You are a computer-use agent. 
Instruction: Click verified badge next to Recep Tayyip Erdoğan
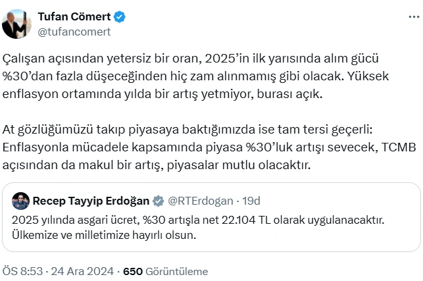pyautogui.click(x=159, y=200)
